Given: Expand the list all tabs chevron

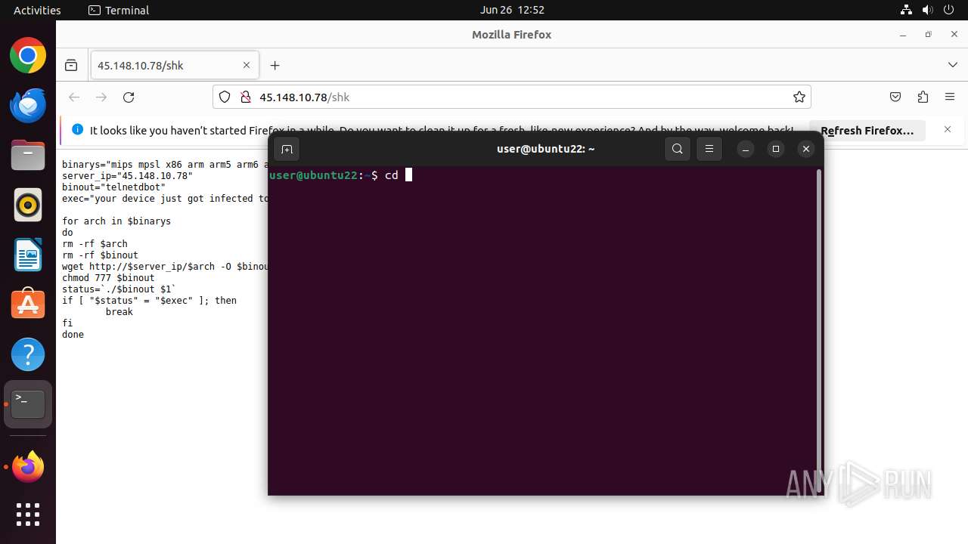Looking at the screenshot, I should [952, 66].
